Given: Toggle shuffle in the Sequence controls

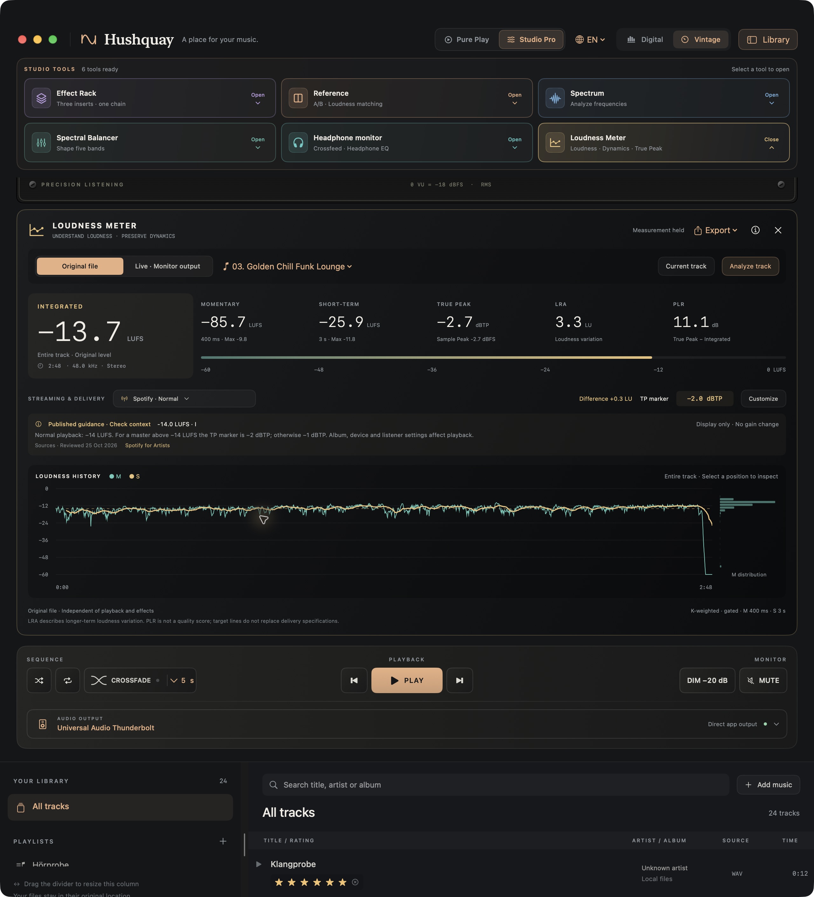Looking at the screenshot, I should (39, 680).
